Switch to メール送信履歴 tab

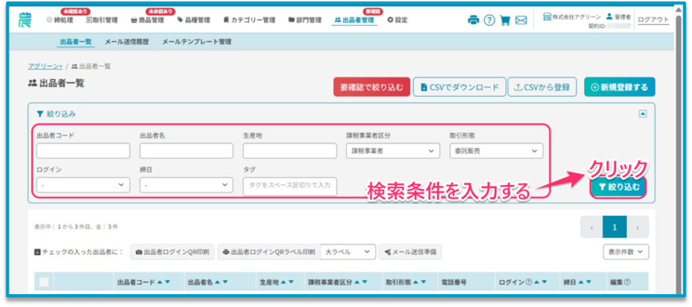coord(128,42)
